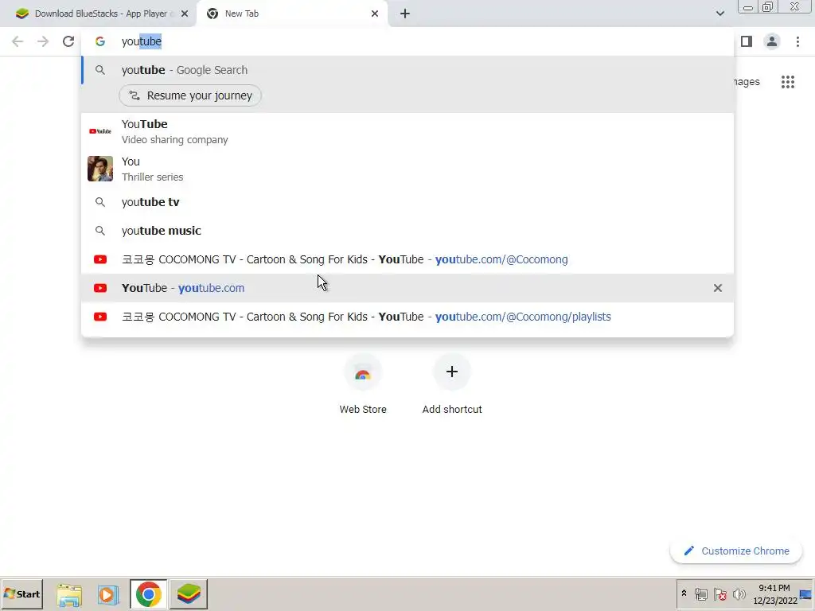
Task: Choose YouTube Video sharing company suggestion
Action: 407,131
